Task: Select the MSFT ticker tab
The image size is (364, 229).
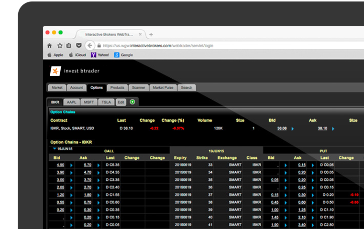Action: coord(88,102)
